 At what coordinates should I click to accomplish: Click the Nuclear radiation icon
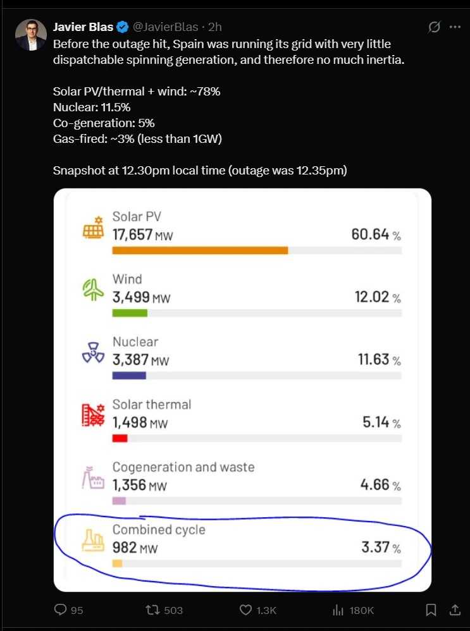tap(93, 353)
